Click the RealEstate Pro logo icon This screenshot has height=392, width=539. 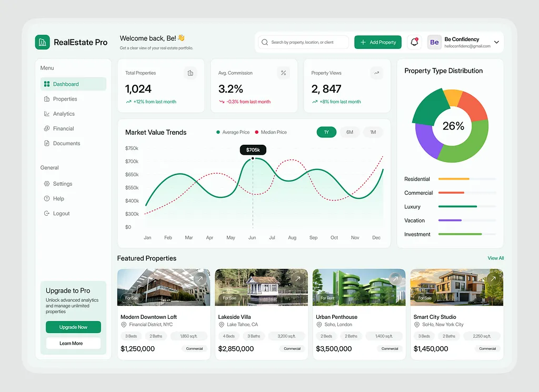(42, 42)
